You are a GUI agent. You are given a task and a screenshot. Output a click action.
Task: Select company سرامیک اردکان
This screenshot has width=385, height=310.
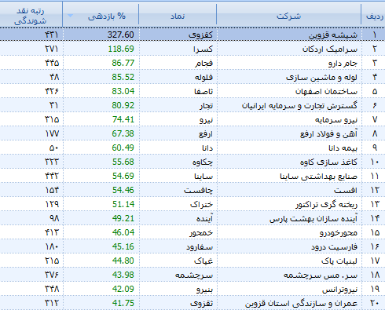(330, 49)
